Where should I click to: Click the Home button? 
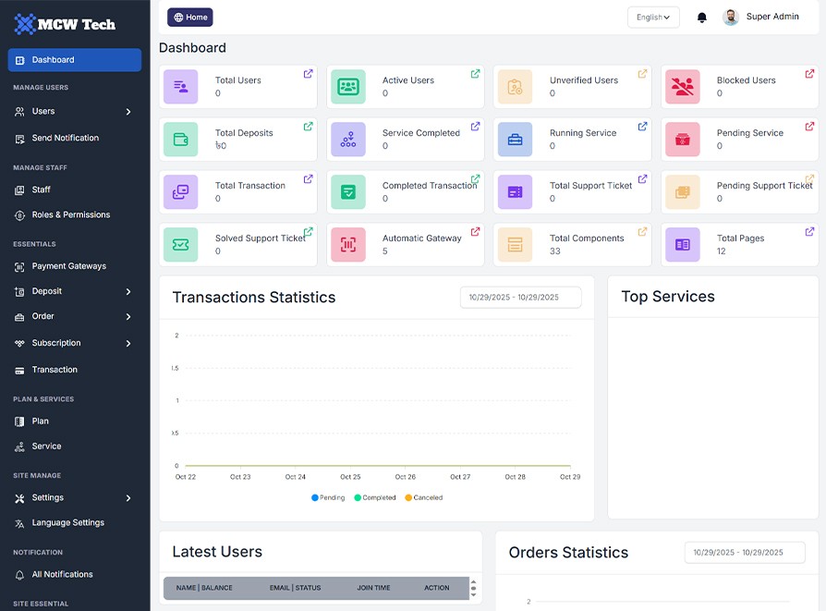point(190,18)
